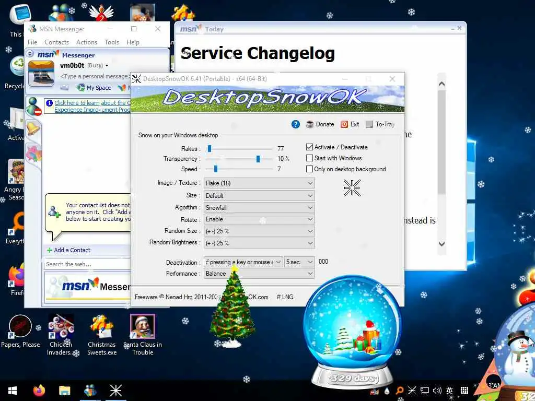Toggle the Activate / Deactivate checkbox

click(309, 147)
